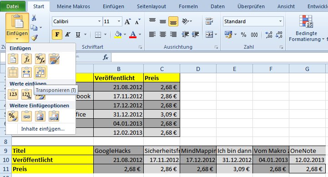Cut selection with the scissors icon
328x177 pixels.
pos(34,18)
